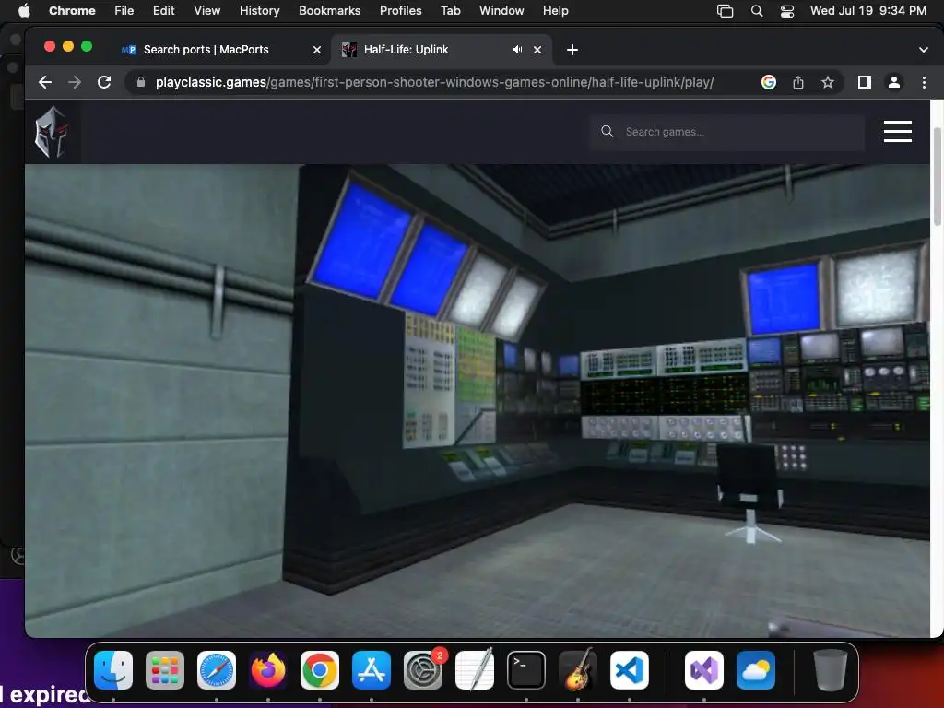Go back to previous page

(x=45, y=82)
